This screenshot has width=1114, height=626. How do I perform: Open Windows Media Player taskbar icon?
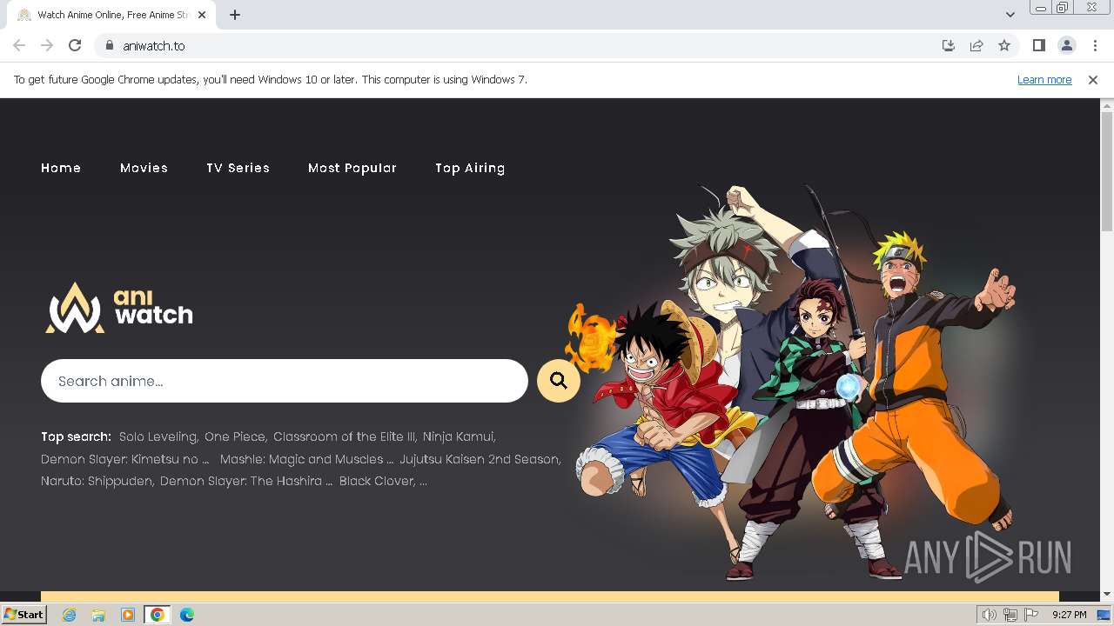coord(128,615)
